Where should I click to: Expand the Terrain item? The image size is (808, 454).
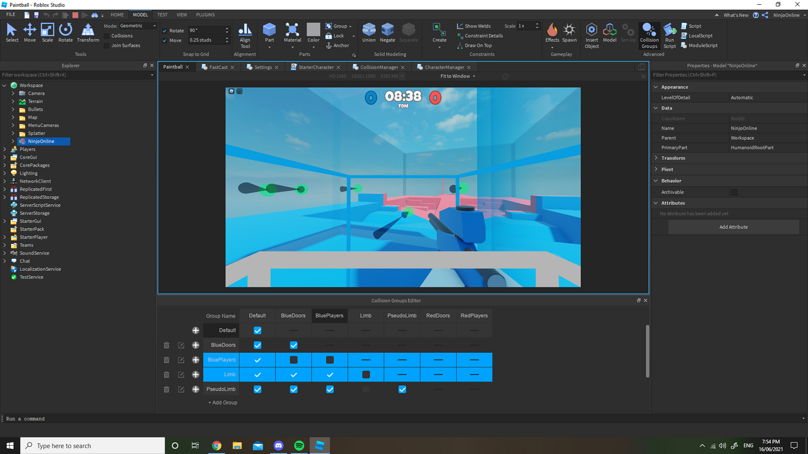click(x=13, y=101)
